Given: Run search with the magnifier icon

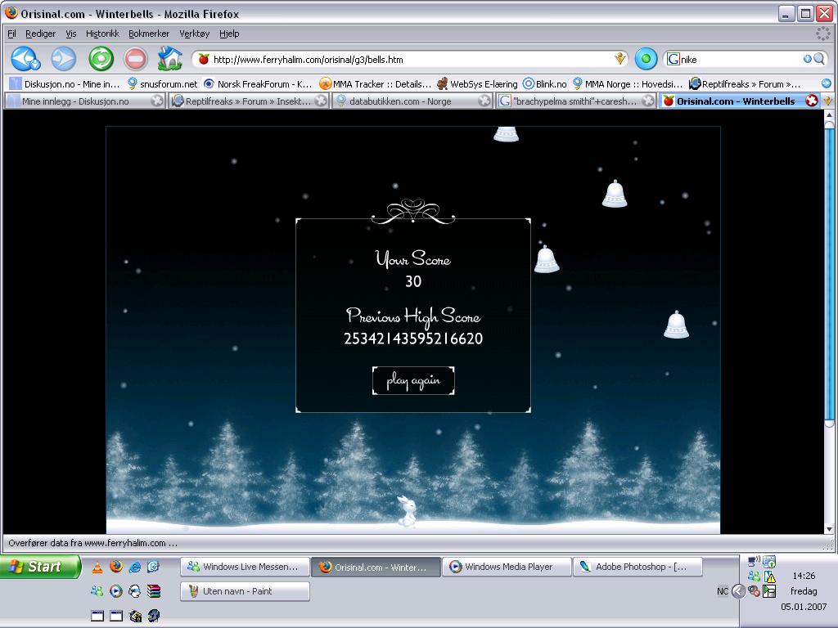Looking at the screenshot, I should 819,59.
